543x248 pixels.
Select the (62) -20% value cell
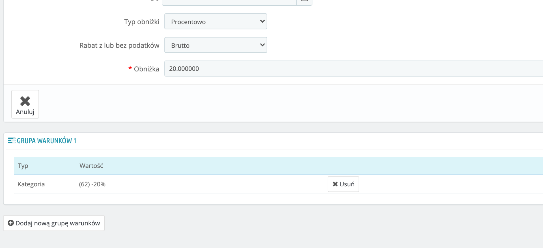point(92,184)
